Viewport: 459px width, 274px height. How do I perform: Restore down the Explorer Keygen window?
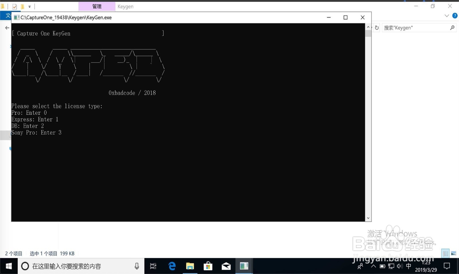[433, 6]
